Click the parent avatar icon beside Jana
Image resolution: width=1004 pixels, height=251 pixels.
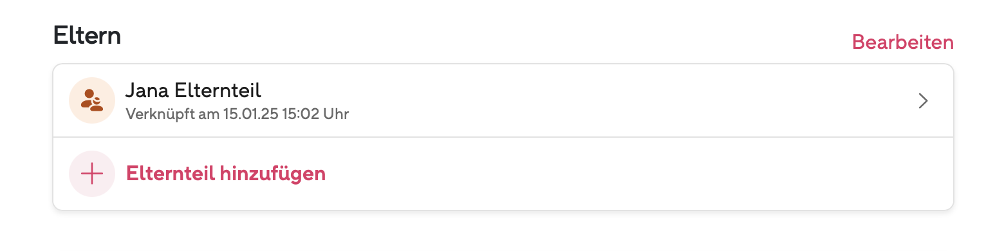92,100
